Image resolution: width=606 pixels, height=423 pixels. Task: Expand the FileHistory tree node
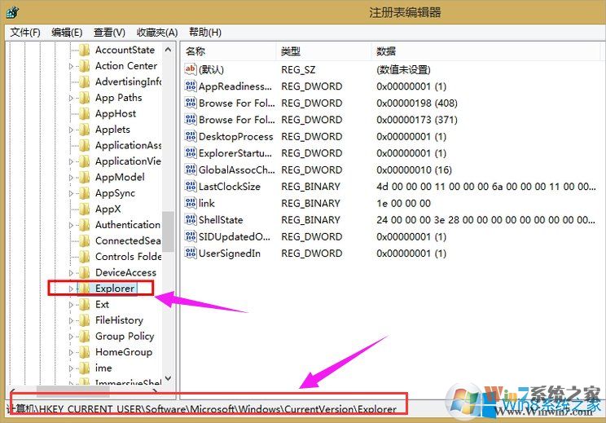pyautogui.click(x=71, y=320)
